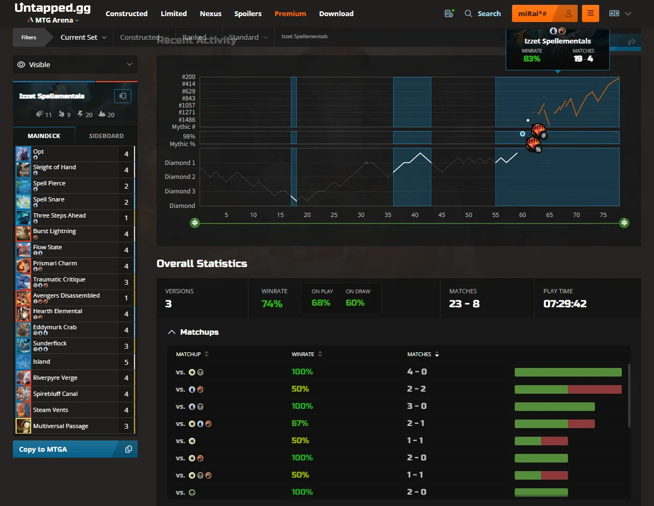Viewport: 654px width, 506px height.
Task: Open the miRai*# account button
Action: pyautogui.click(x=545, y=13)
